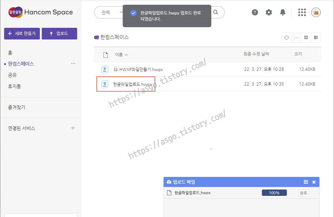The width and height of the screenshot is (334, 217).
Task: Click 12.40KB size of HWXP파일만들기.hwpx
Action: coord(307,69)
